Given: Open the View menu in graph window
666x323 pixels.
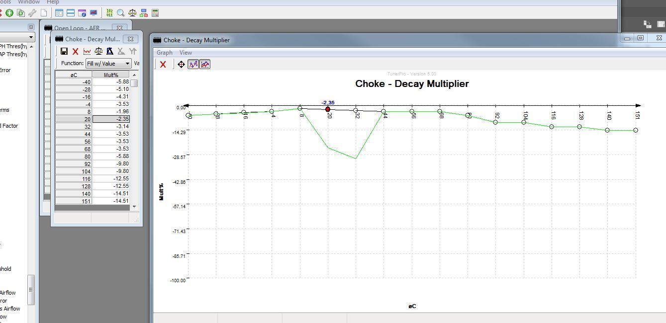Looking at the screenshot, I should [x=186, y=53].
